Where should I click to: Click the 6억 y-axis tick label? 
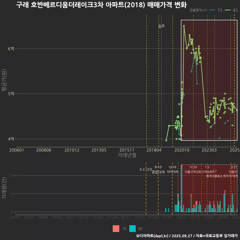[11, 49]
